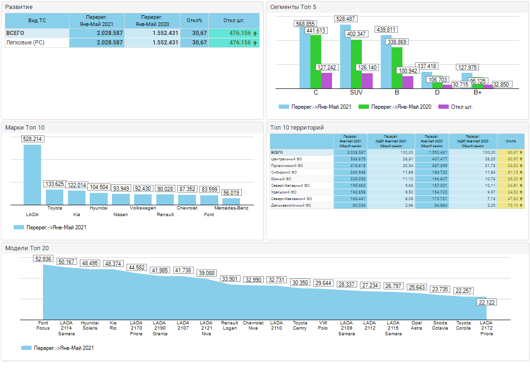Sort by Откл% column in Развитие table

[194, 20]
